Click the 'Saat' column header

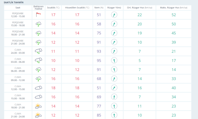pyautogui.click(x=18, y=7)
